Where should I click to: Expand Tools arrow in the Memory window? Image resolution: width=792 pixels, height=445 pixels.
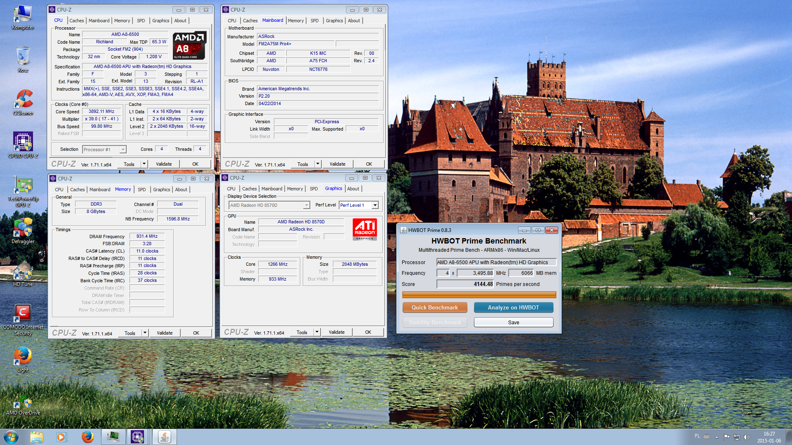[x=145, y=333]
